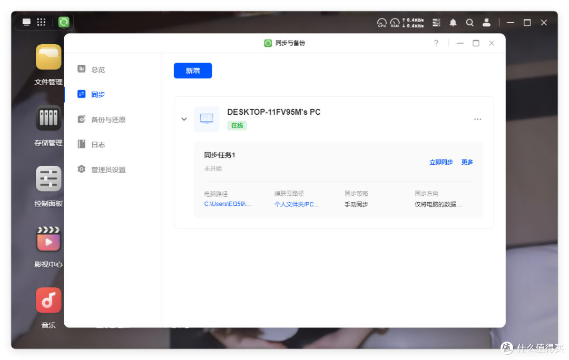
Task: Open the more options ellipsis for DESKTOP-11FV95M's PC
Action: tap(477, 119)
